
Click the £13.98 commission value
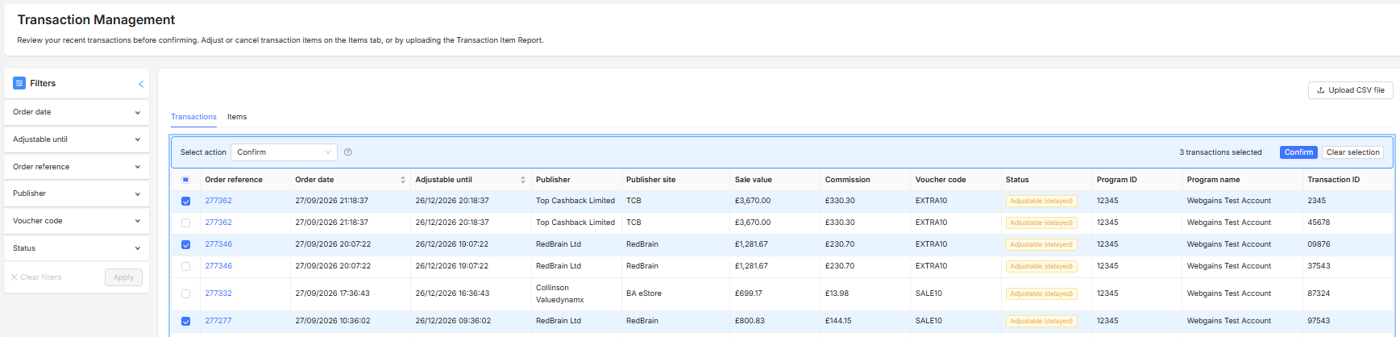[x=837, y=293]
